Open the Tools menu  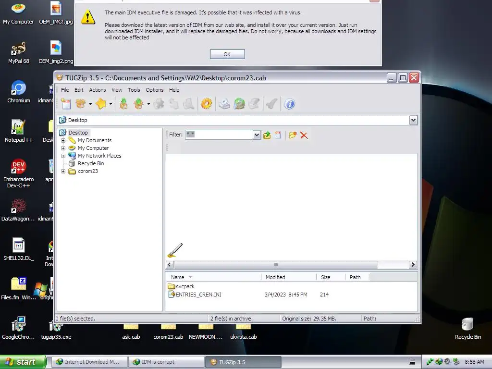(x=134, y=90)
